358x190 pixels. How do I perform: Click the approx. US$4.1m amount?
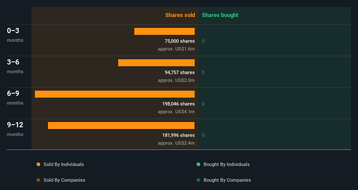click(176, 112)
